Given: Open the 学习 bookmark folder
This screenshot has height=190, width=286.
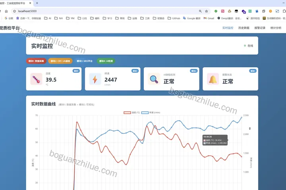Looking at the screenshot, I should click(x=107, y=18).
